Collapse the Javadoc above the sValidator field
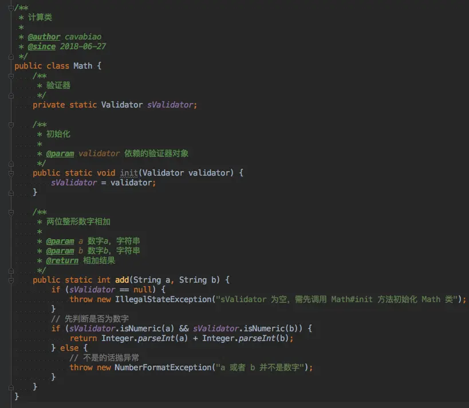The image size is (469, 408). tap(10, 76)
